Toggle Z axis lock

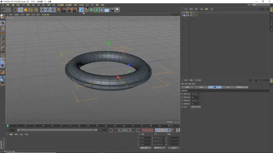[x=53, y=10]
